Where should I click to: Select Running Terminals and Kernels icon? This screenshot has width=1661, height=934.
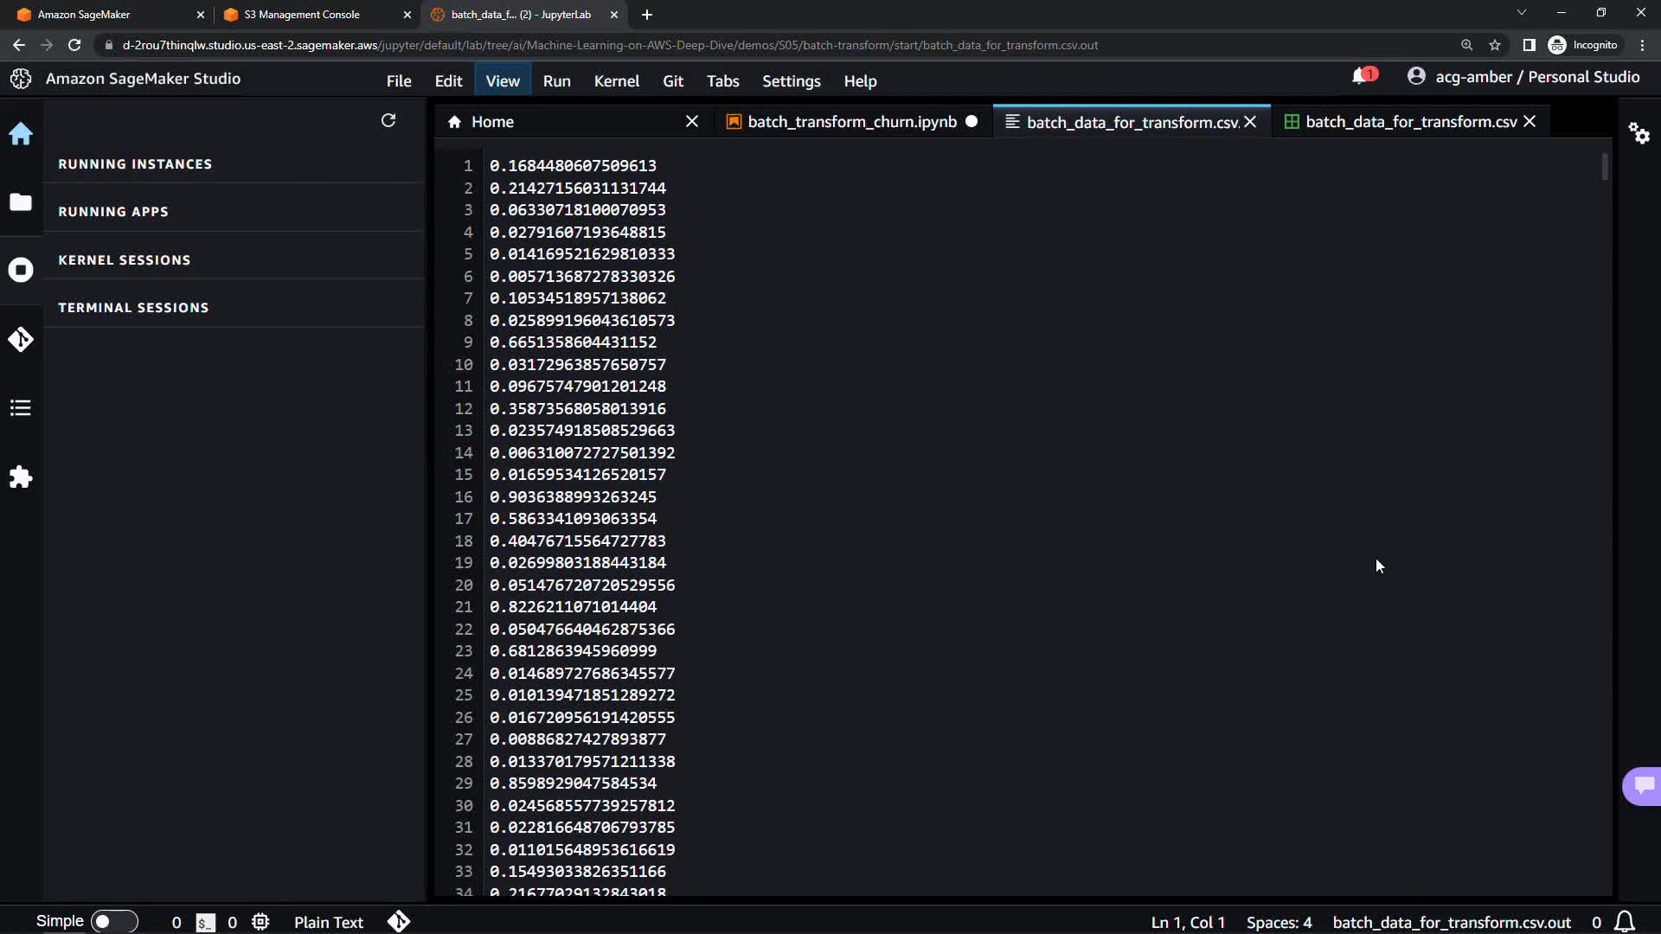[21, 270]
